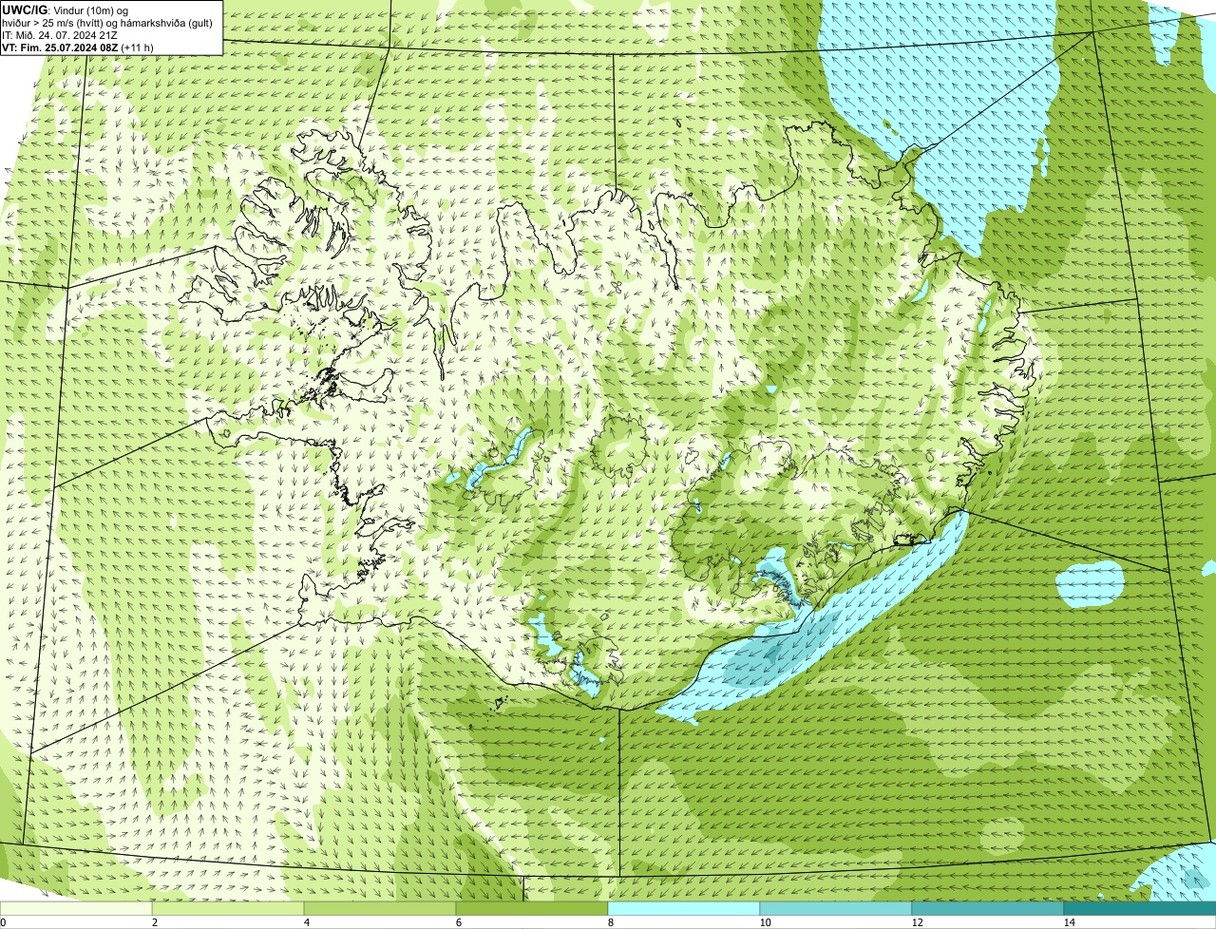Select the 8–10 m/s light cyan color segment
Viewport: 1216px width, 929px height.
tap(684, 908)
